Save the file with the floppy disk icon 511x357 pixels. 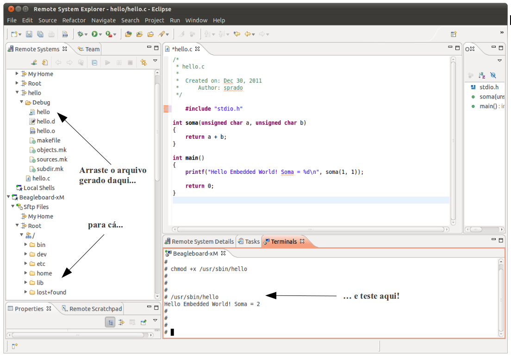pyautogui.click(x=29, y=34)
